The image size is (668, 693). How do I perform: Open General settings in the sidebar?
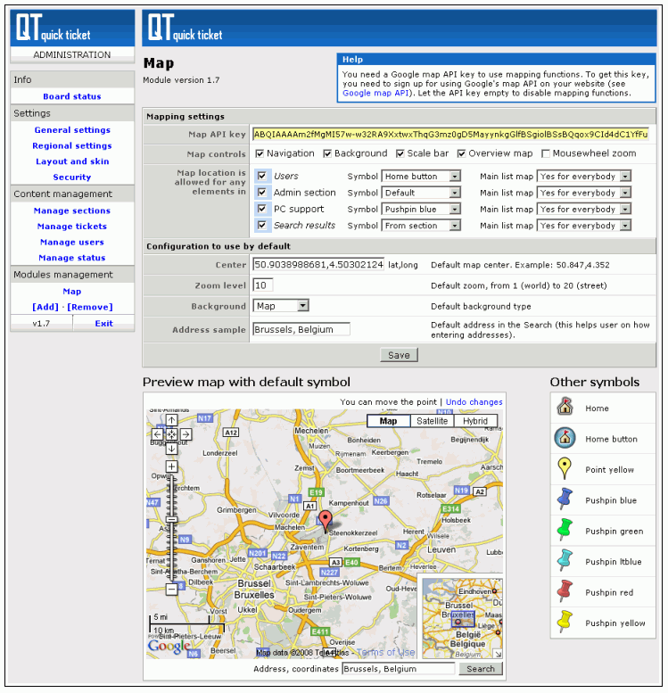(x=72, y=130)
